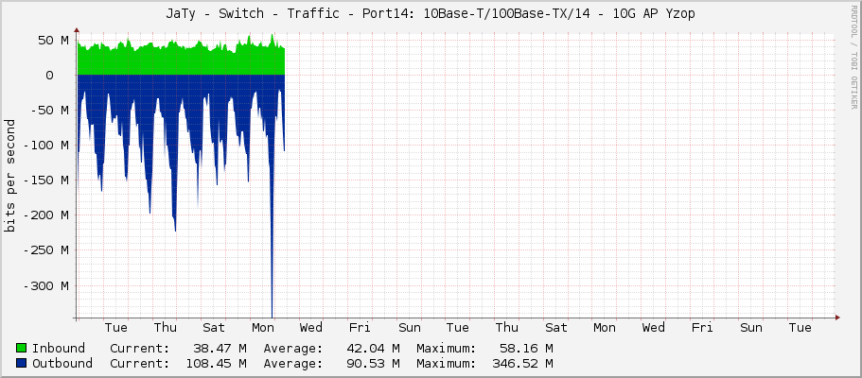This screenshot has width=862, height=378.
Task: Click the '-250 M' y-axis label
Action: coord(46,250)
